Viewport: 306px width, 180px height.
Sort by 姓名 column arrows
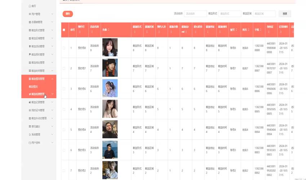click(248, 30)
